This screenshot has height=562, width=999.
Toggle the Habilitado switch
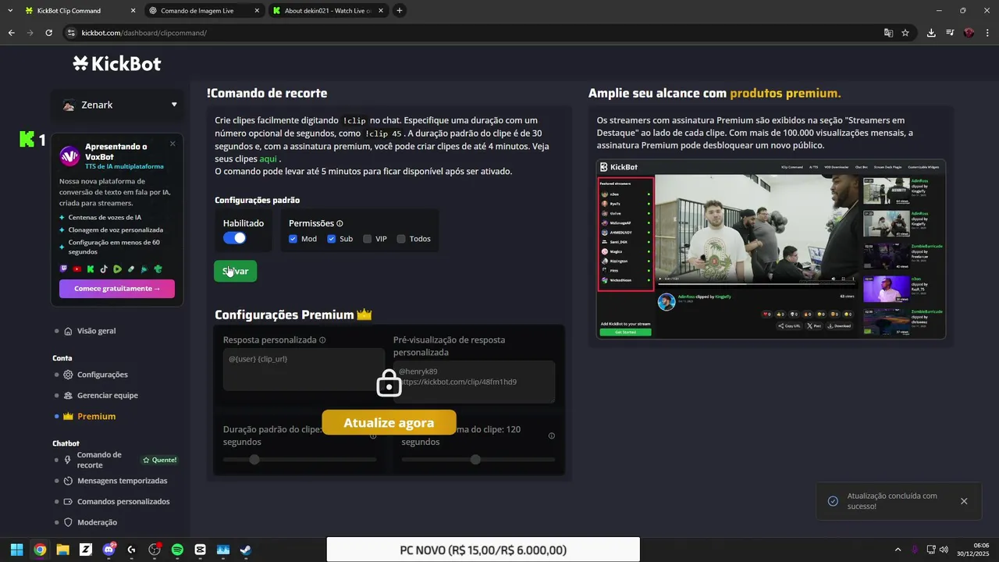pos(234,238)
